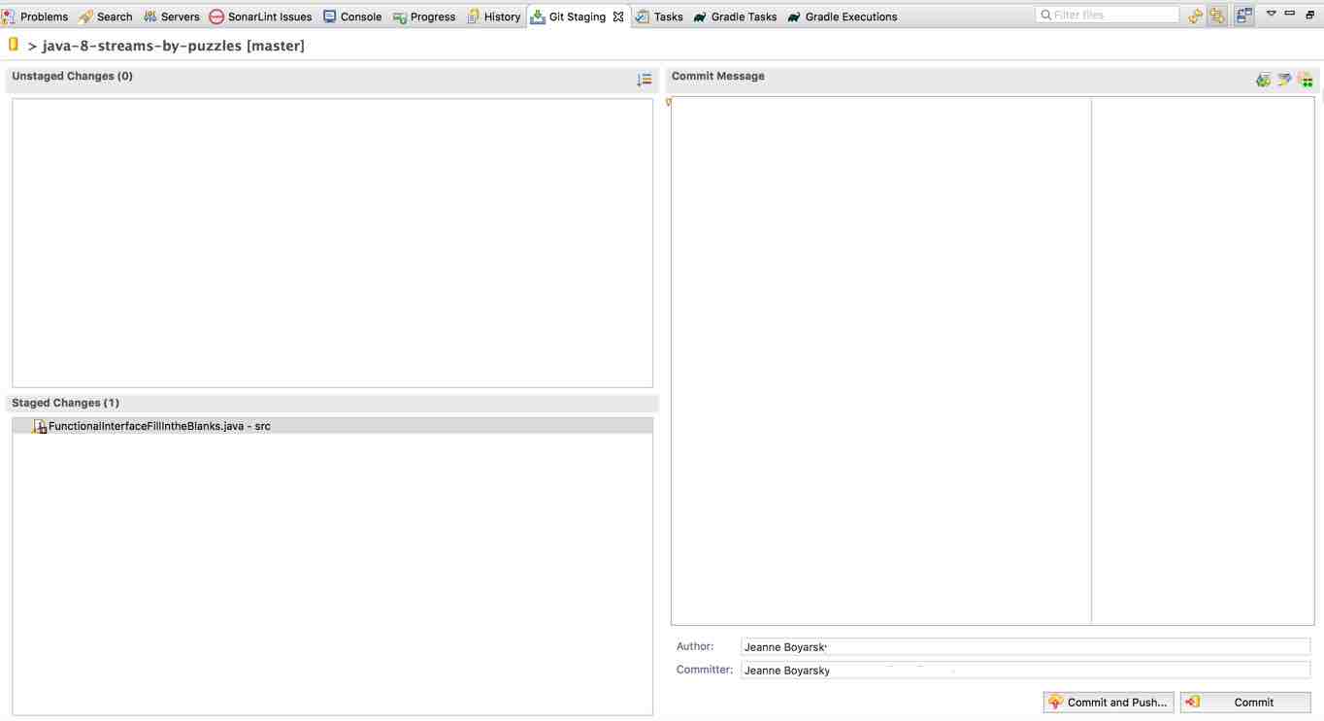Toggle Add Change-Id icon
The width and height of the screenshot is (1324, 721).
pyautogui.click(x=1306, y=80)
